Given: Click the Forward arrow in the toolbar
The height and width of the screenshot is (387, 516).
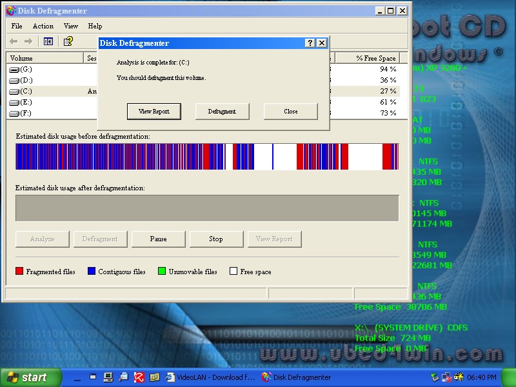Looking at the screenshot, I should 28,41.
